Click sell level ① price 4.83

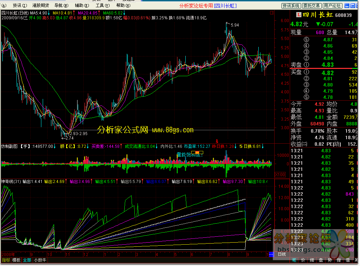328,65
